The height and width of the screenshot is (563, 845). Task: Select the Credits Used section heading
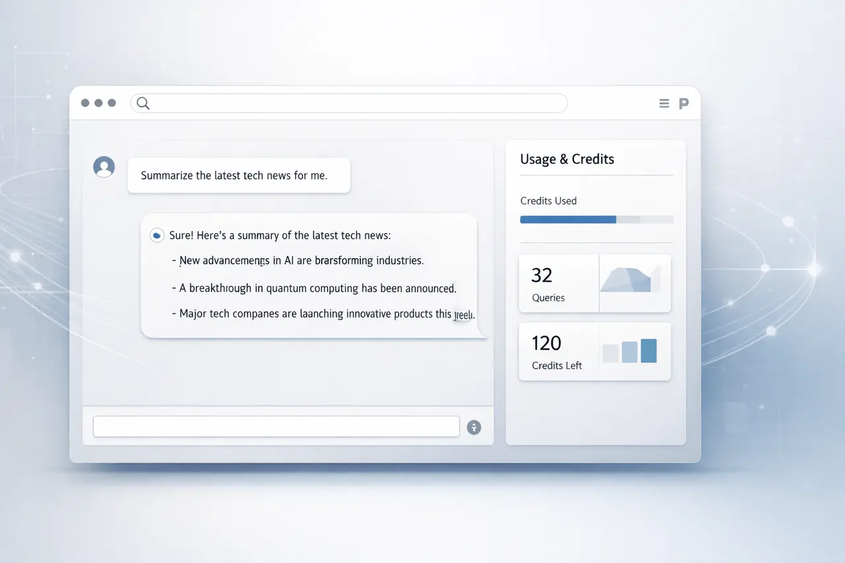point(548,201)
